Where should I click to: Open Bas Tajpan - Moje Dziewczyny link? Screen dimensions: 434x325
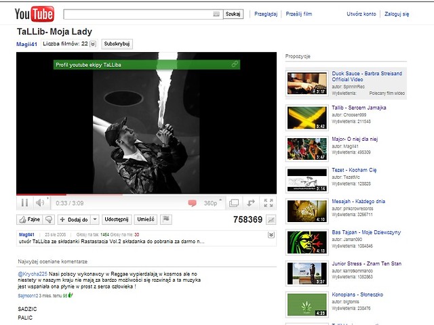point(366,232)
